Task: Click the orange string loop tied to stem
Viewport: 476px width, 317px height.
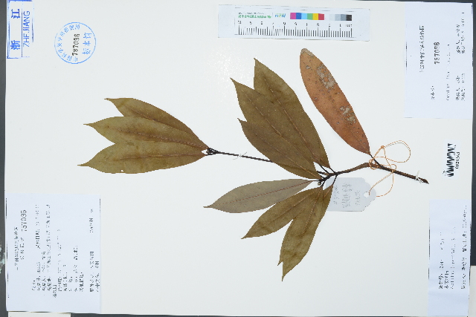Action: point(390,167)
